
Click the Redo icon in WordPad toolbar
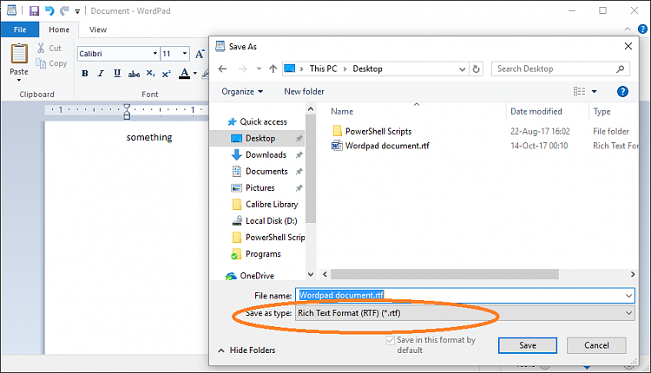tap(64, 10)
